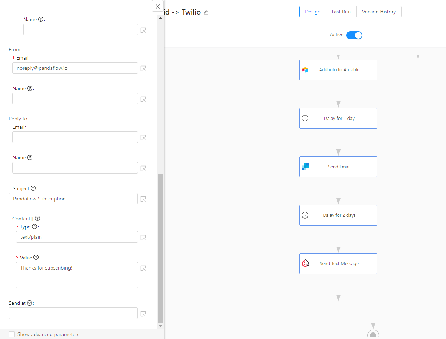The image size is (446, 339).
Task: Open help tooltip beside Value label
Action: (36, 258)
